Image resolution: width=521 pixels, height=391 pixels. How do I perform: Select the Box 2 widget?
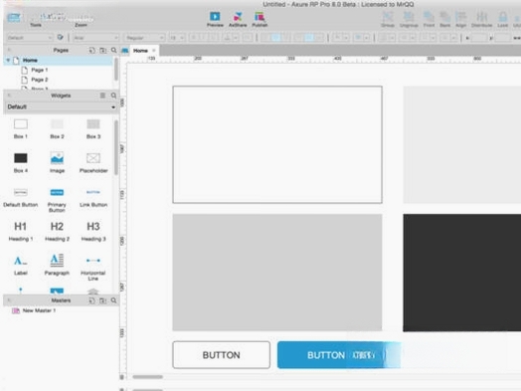57,128
